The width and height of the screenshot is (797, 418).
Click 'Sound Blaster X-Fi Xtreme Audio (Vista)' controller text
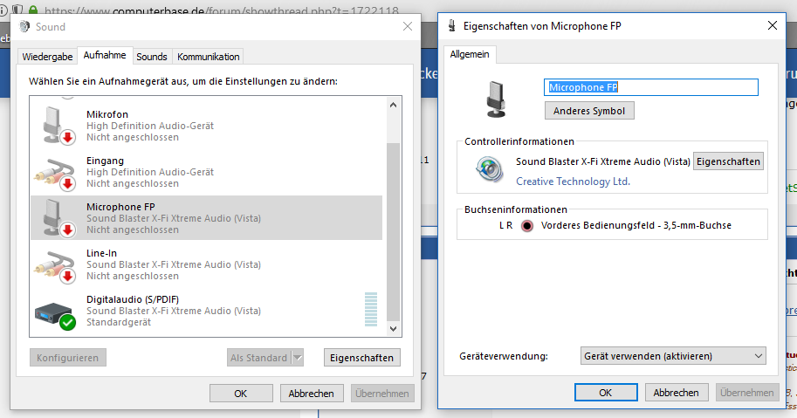(x=603, y=161)
